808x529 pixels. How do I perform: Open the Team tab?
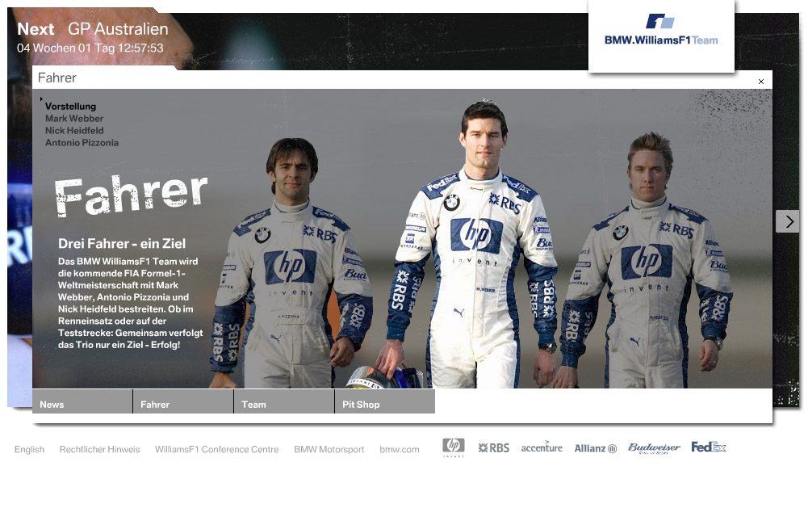click(x=284, y=401)
